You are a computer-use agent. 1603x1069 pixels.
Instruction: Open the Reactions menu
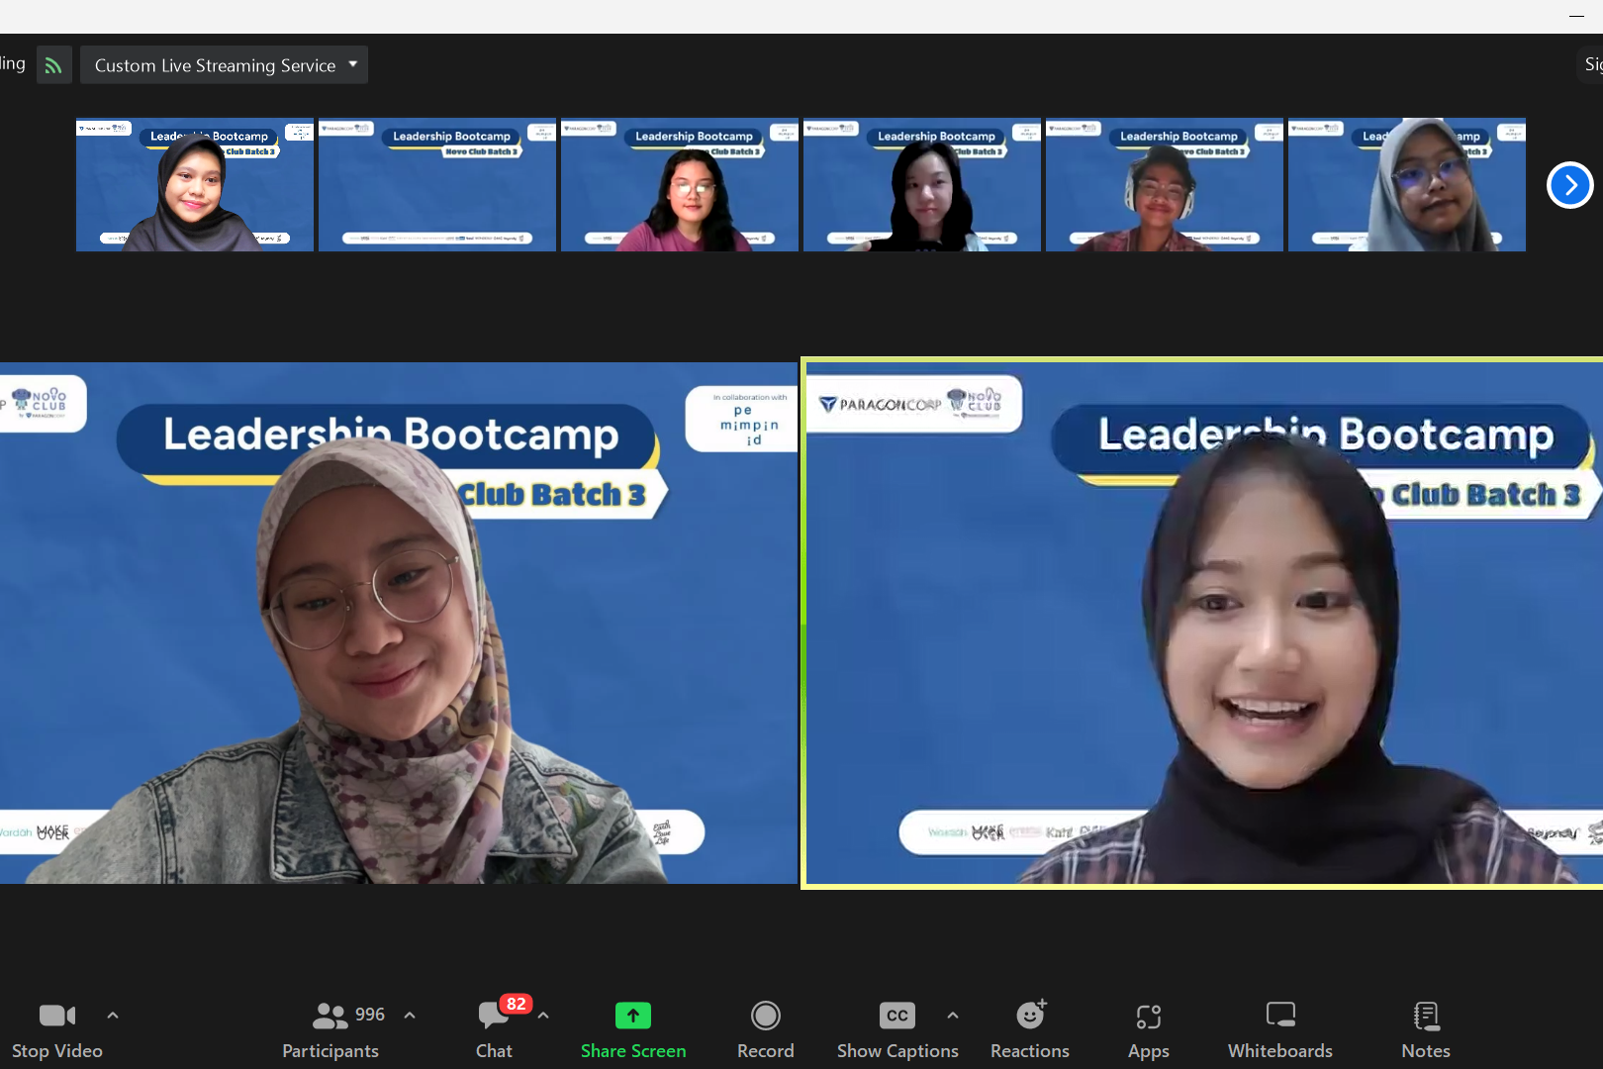click(1030, 1029)
